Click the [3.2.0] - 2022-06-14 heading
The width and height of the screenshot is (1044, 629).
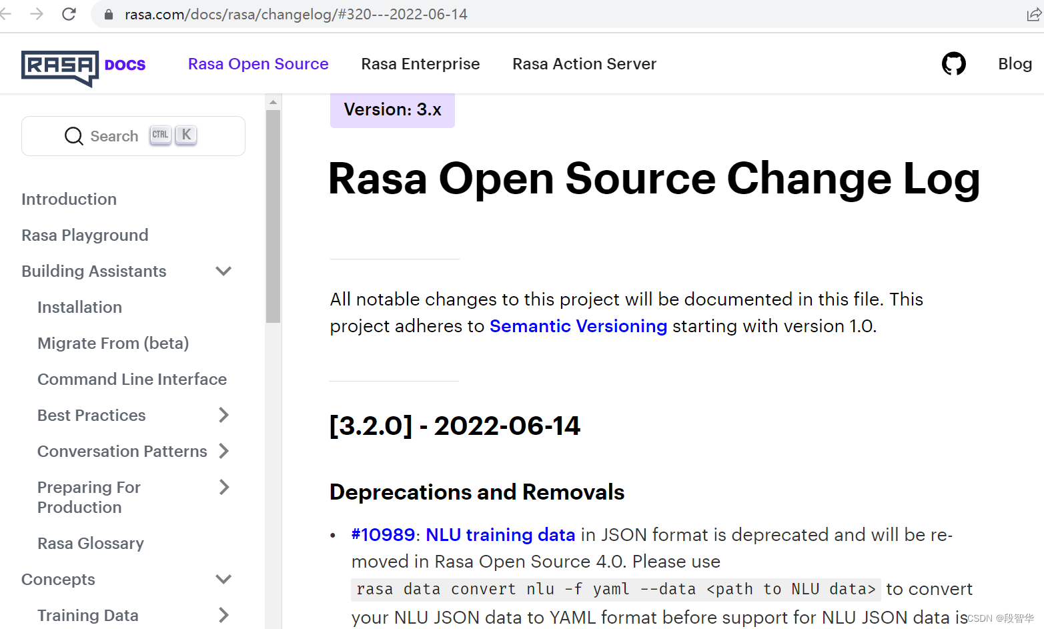(455, 426)
